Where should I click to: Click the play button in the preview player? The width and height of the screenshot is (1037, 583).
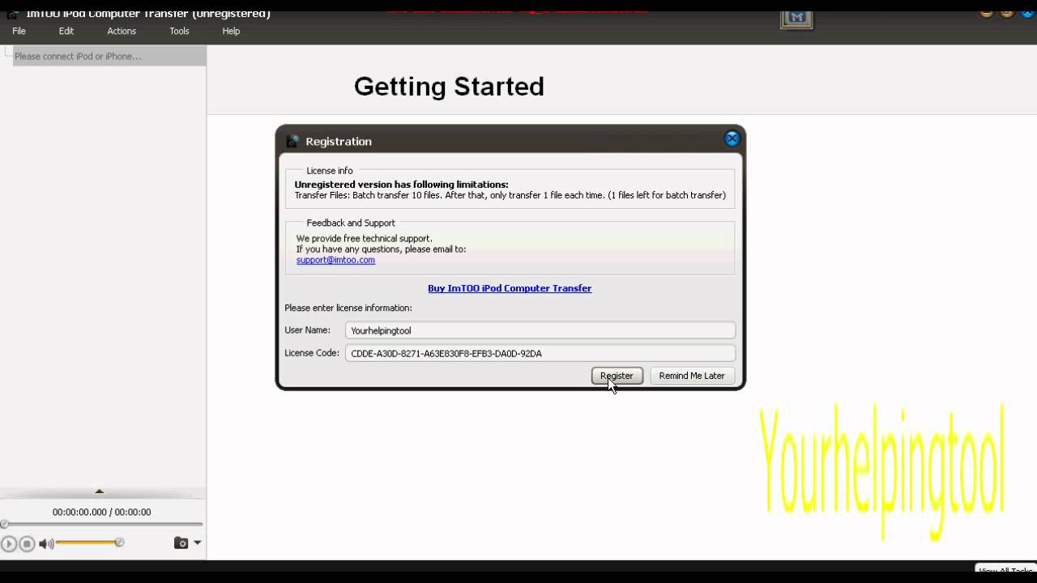(9, 544)
